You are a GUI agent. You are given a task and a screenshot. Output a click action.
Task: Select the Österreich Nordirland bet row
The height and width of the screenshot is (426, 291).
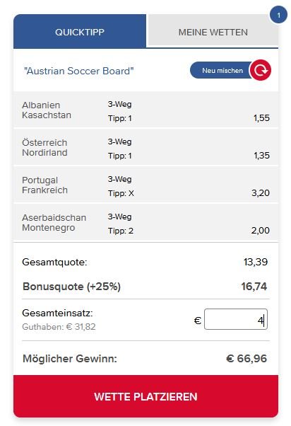click(146, 147)
